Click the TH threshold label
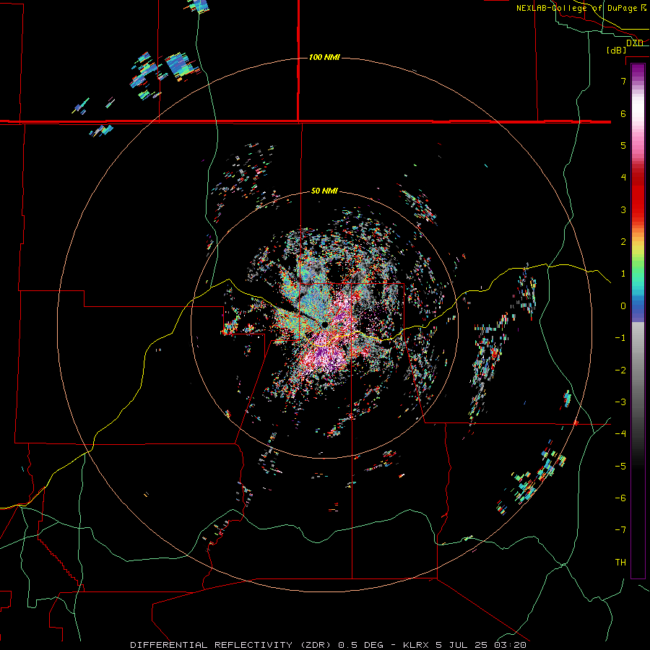The height and width of the screenshot is (650, 650). point(620,563)
